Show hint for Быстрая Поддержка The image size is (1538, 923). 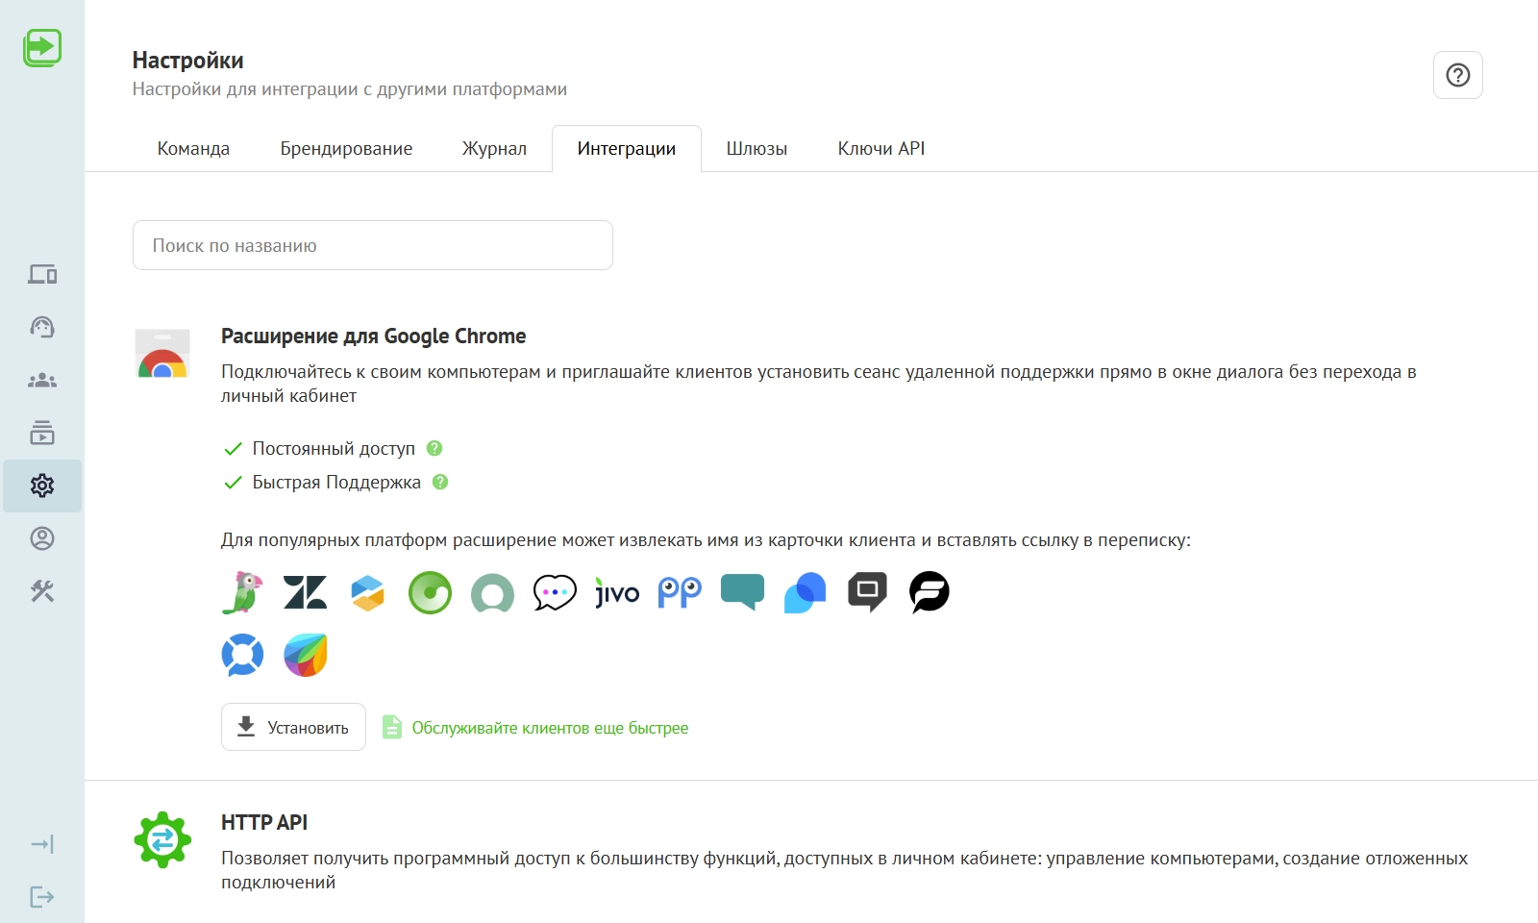pyautogui.click(x=440, y=482)
